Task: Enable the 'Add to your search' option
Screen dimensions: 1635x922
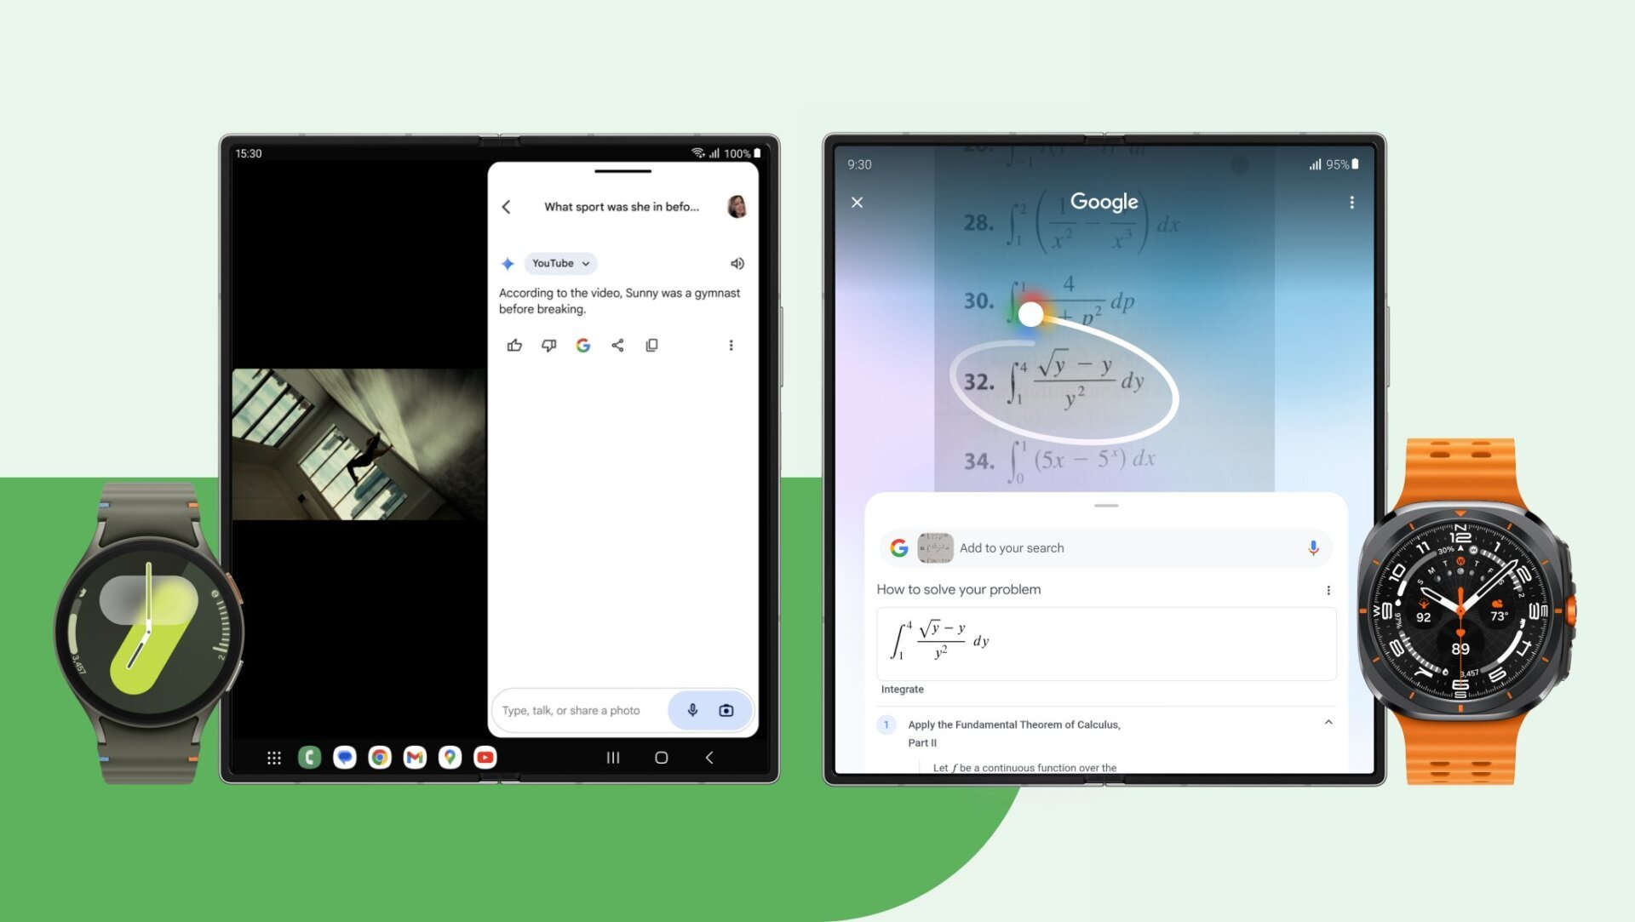Action: click(1106, 547)
